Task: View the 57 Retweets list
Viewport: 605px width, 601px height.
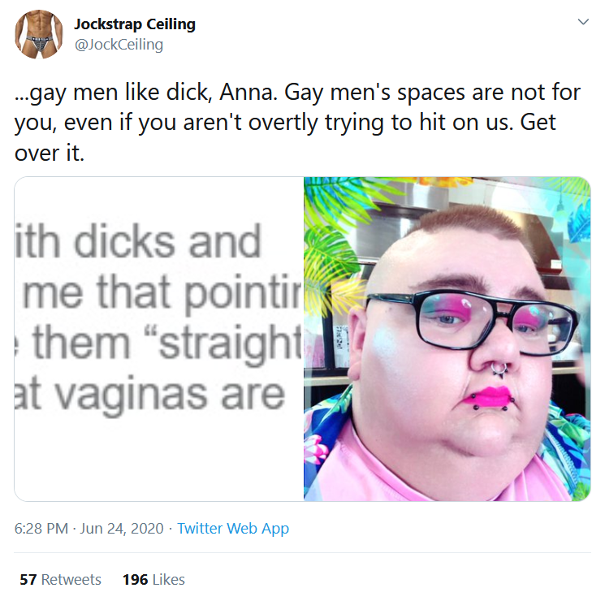Action: point(61,579)
